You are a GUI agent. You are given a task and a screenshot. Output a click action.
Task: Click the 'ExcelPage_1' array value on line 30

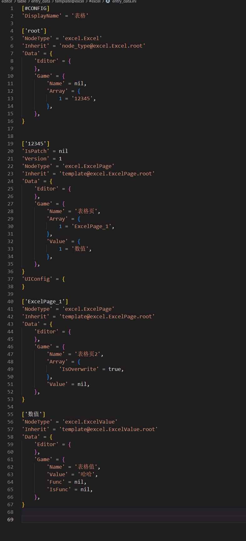click(91, 226)
